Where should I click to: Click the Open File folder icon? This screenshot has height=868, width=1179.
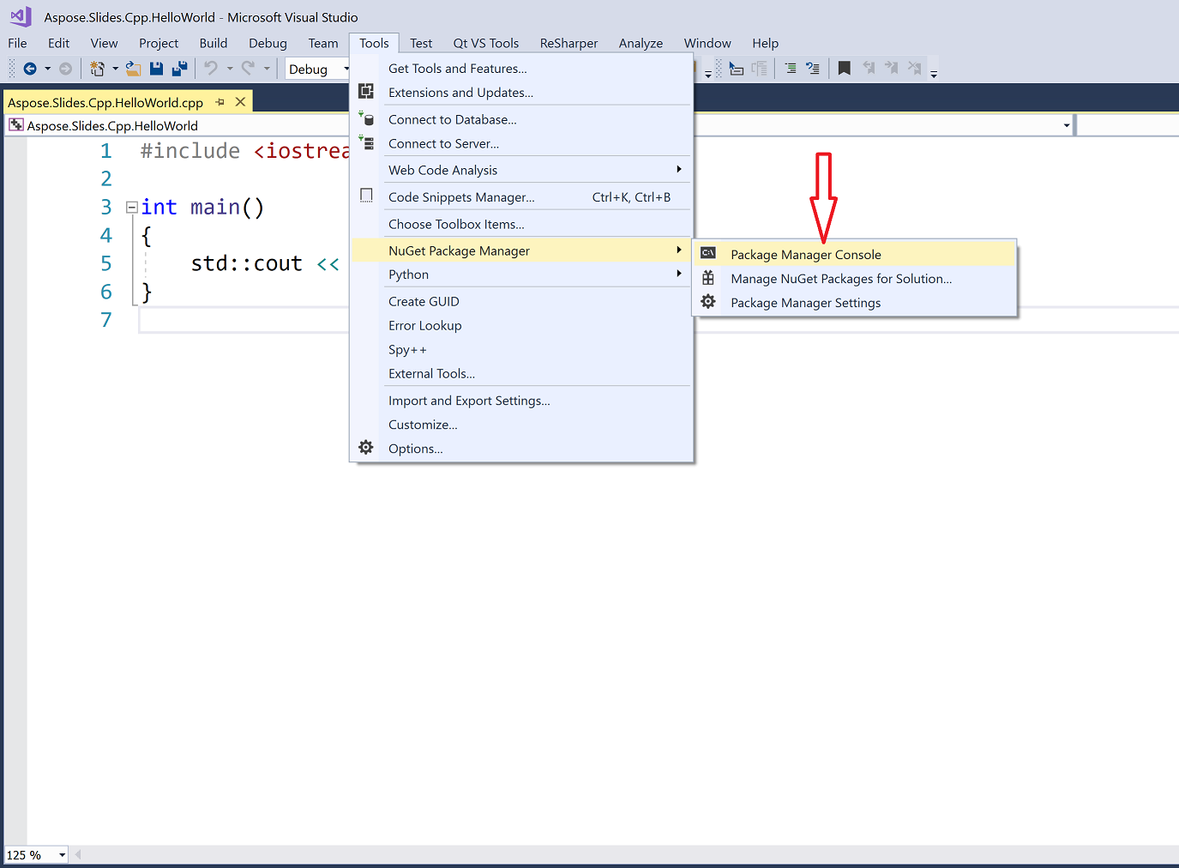(x=133, y=69)
